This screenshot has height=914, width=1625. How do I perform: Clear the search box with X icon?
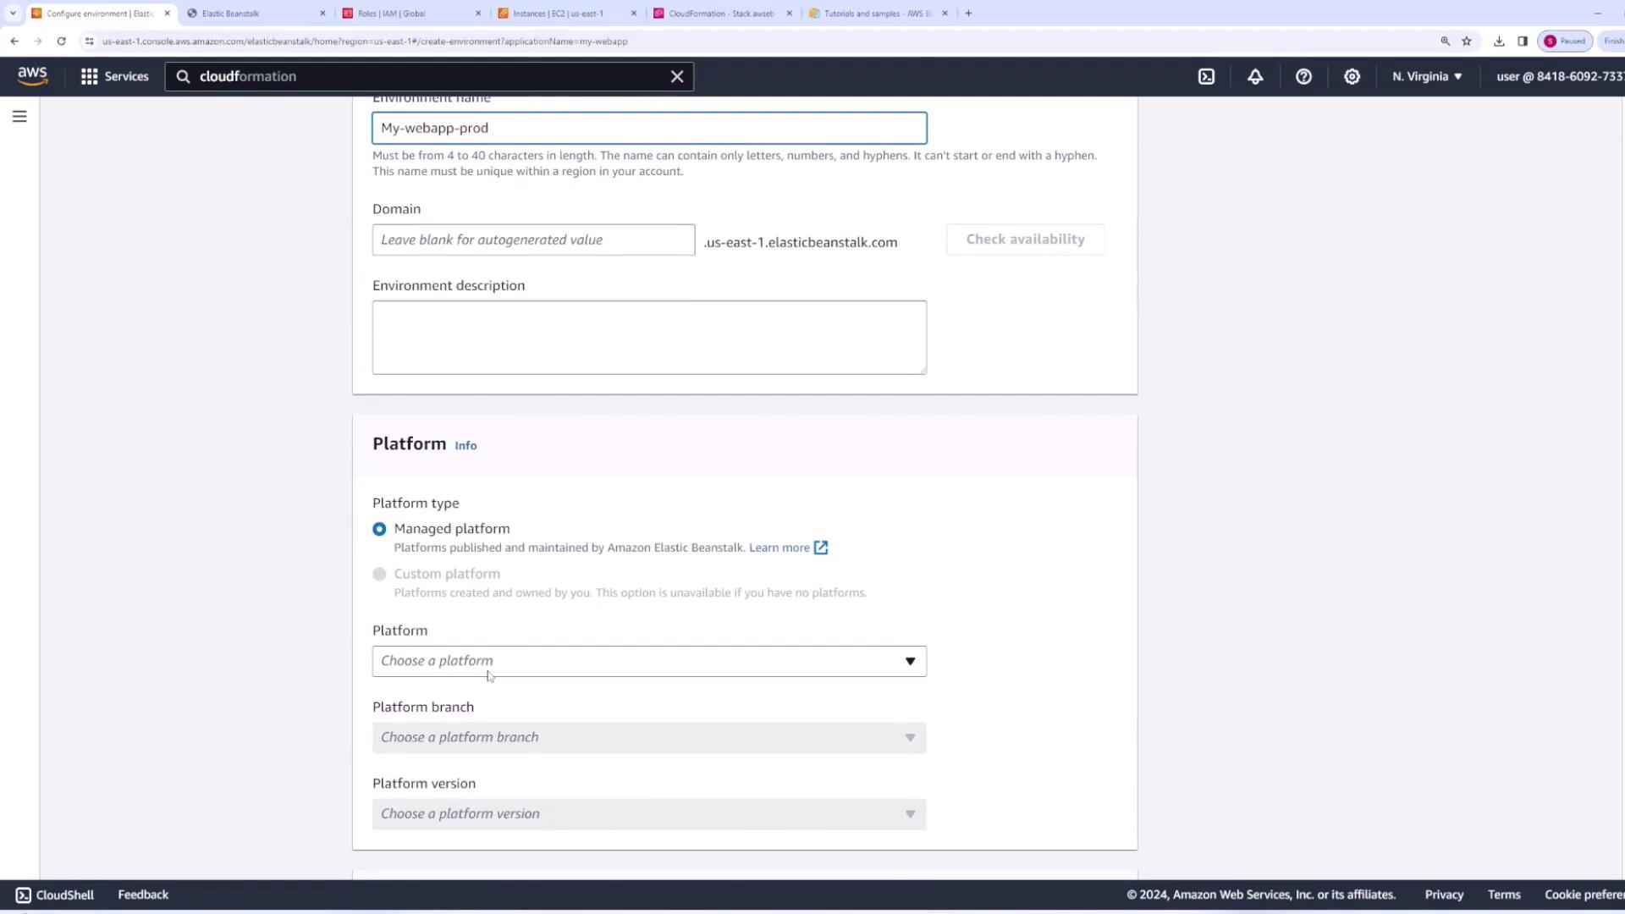(677, 76)
